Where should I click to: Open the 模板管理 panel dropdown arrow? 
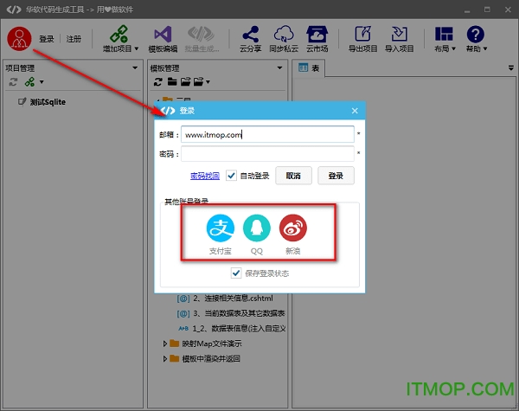click(x=279, y=67)
